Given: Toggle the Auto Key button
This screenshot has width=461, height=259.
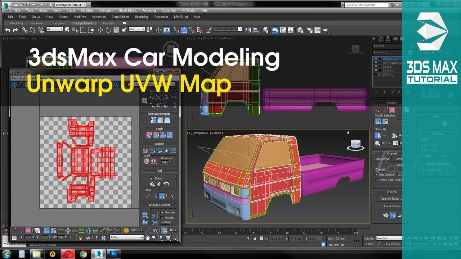Looking at the screenshot, I should (369, 238).
